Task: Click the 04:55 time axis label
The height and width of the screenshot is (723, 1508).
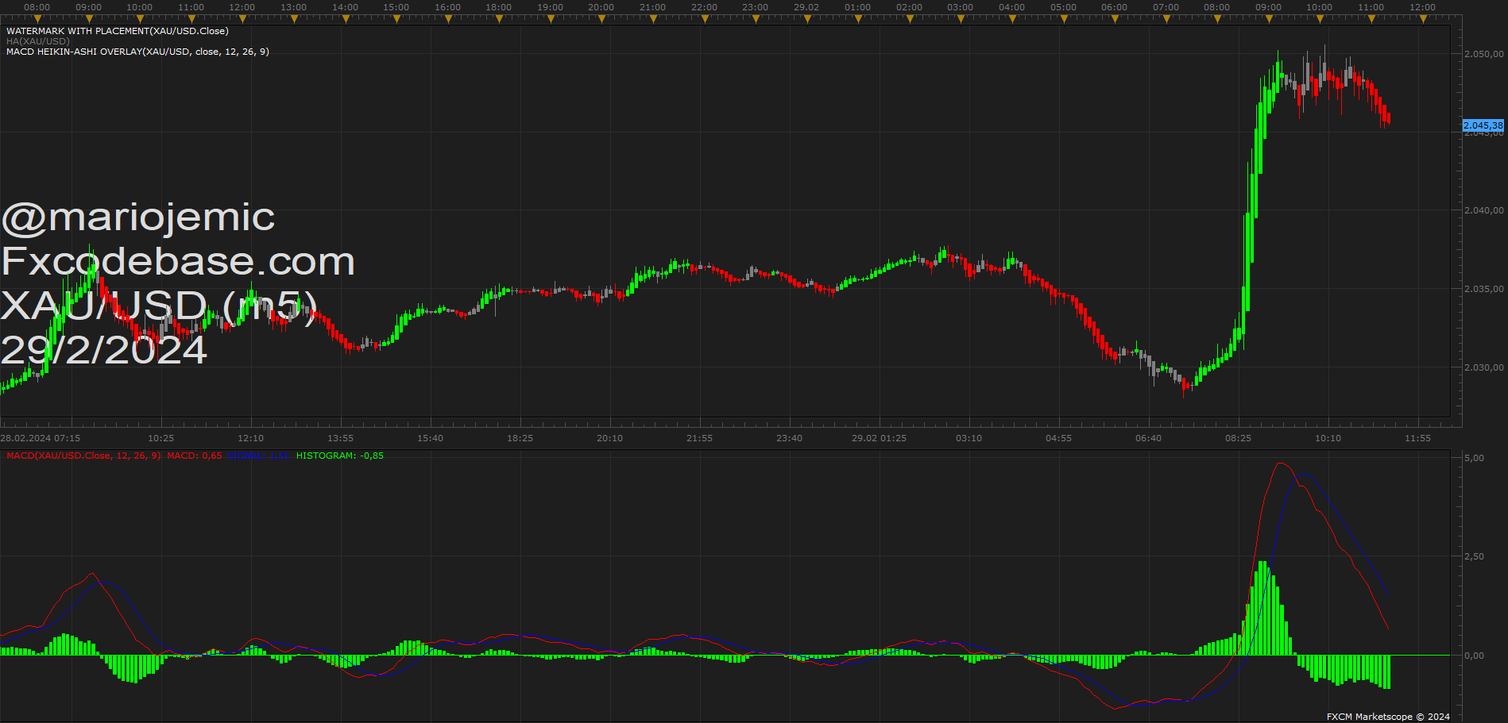Action: [1059, 438]
